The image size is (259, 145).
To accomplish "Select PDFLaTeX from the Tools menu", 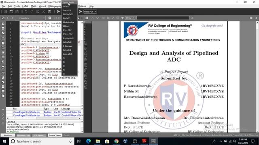I will click(69, 14).
